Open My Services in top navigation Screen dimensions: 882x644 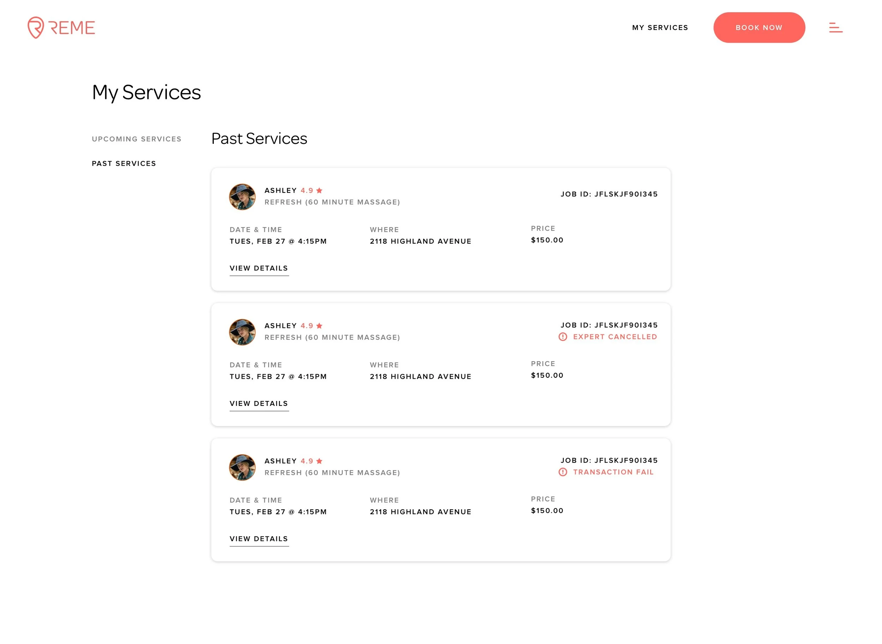coord(660,28)
